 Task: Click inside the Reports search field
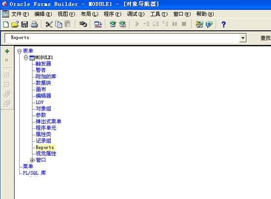point(122,38)
